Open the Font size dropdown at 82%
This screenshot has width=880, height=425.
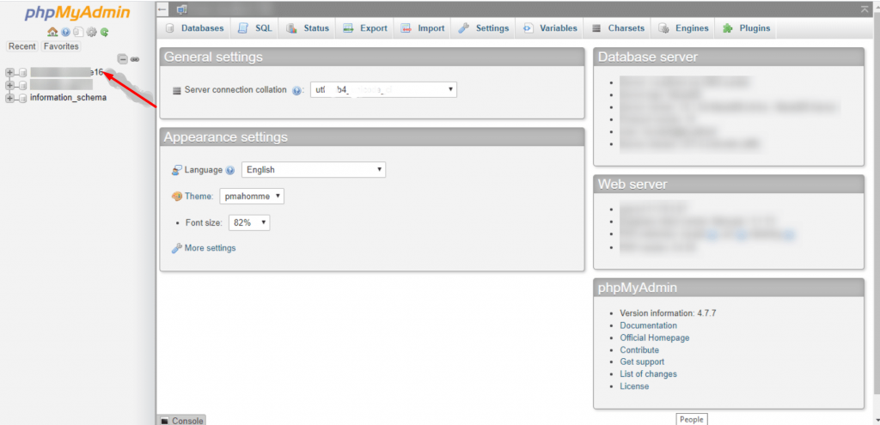(x=249, y=222)
